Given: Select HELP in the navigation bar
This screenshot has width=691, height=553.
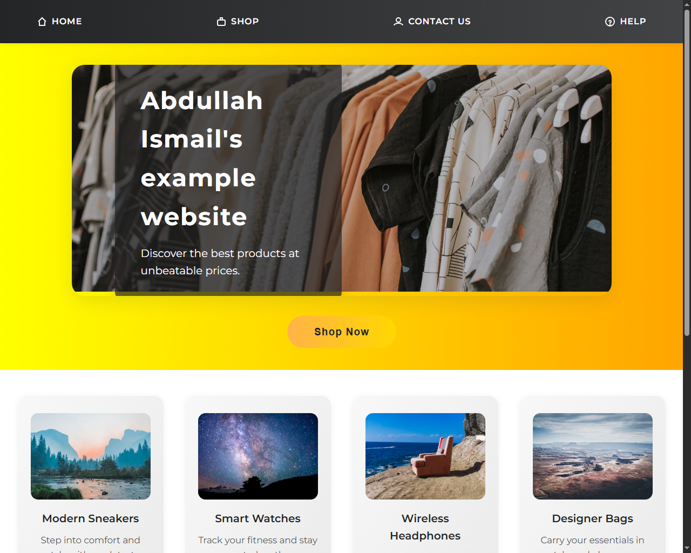Looking at the screenshot, I should pyautogui.click(x=625, y=22).
